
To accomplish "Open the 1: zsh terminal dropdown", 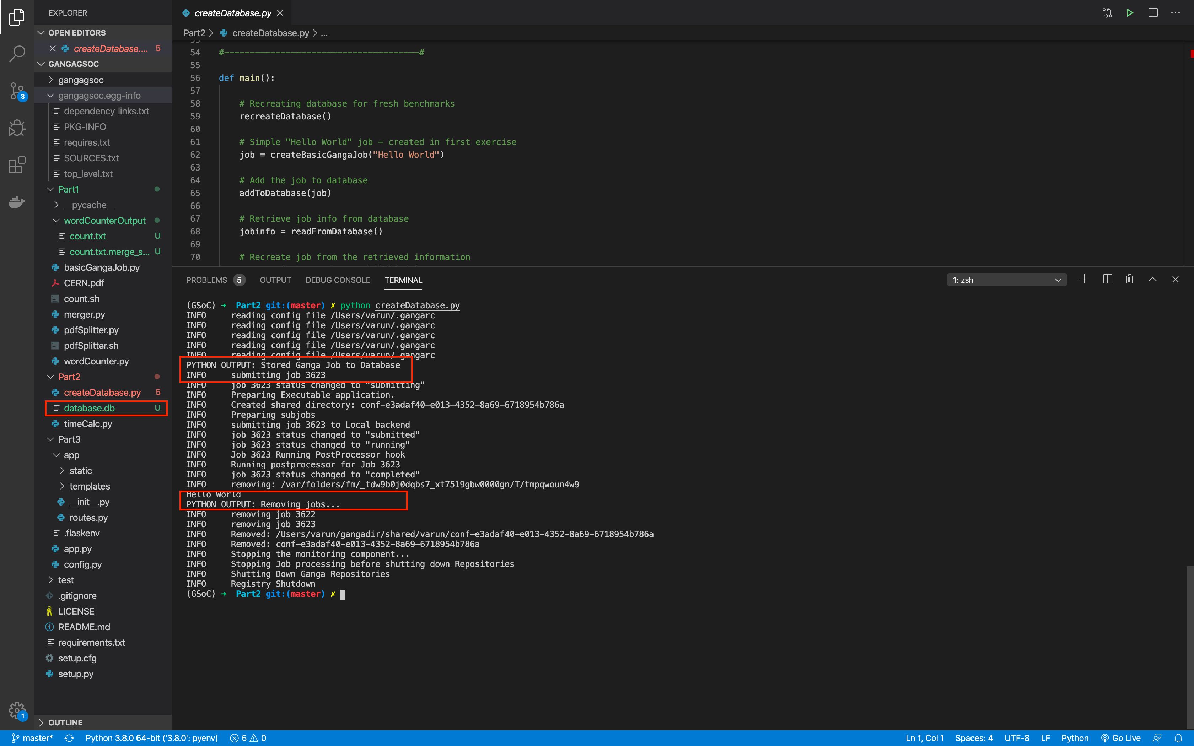I will pos(1006,280).
